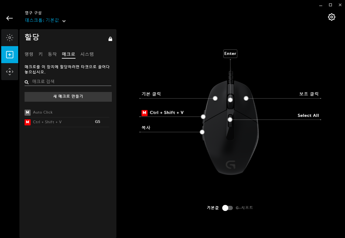
Task: Select the assignments plus sidebar icon
Action: (x=10, y=55)
